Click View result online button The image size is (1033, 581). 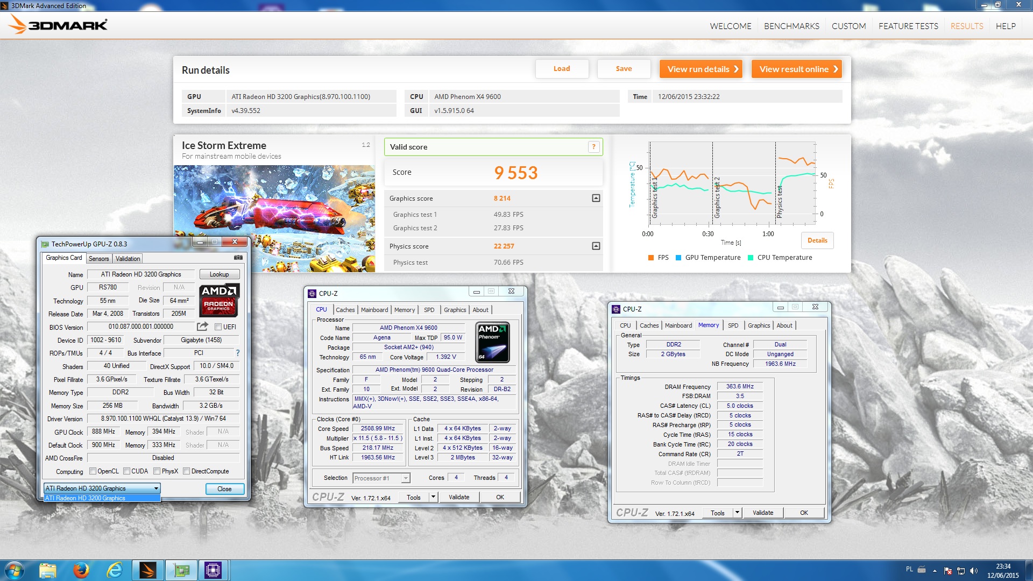click(796, 69)
